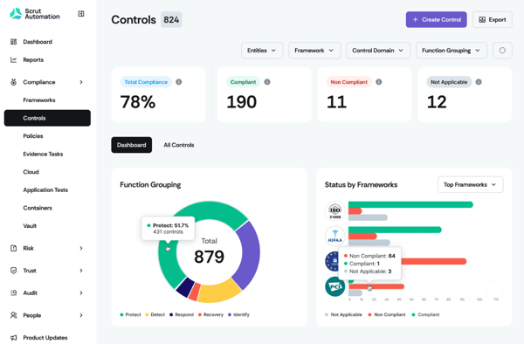This screenshot has height=344, width=524.
Task: Click the green Compliant bar for ISO
Action: point(410,204)
